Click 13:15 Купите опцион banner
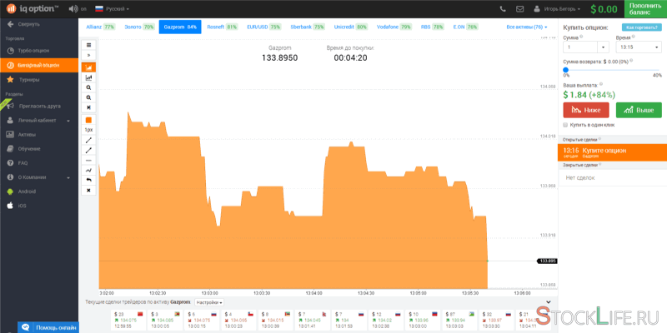This screenshot has height=333, width=667. click(612, 152)
